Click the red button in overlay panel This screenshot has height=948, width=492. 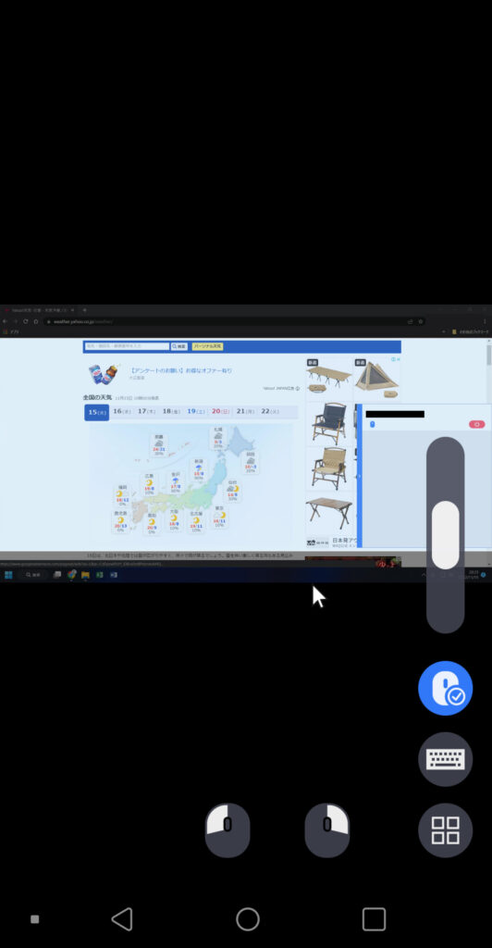tap(477, 424)
